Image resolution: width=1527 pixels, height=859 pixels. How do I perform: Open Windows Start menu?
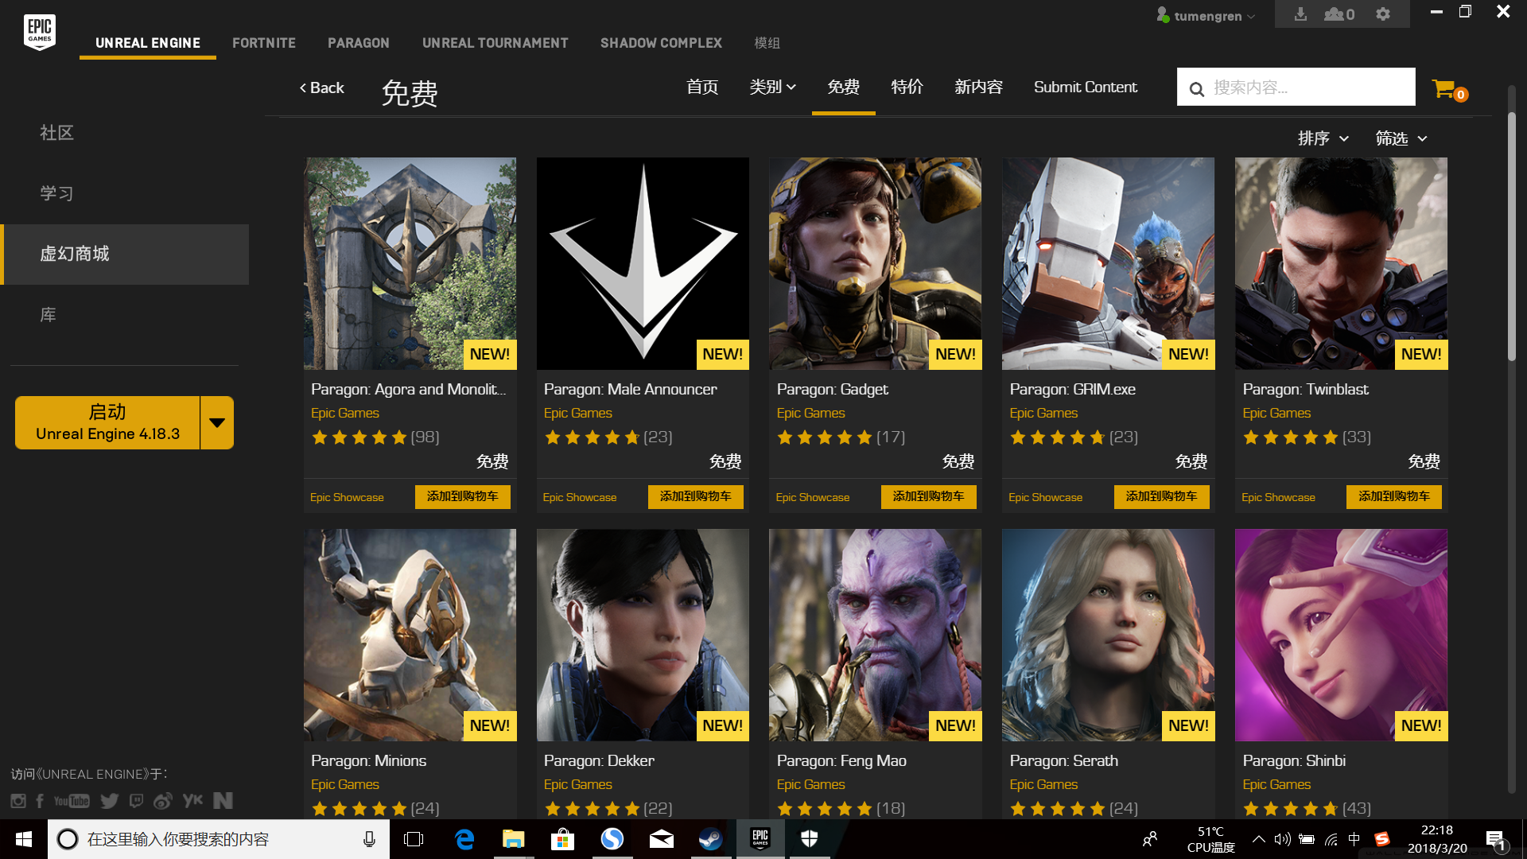(x=24, y=839)
